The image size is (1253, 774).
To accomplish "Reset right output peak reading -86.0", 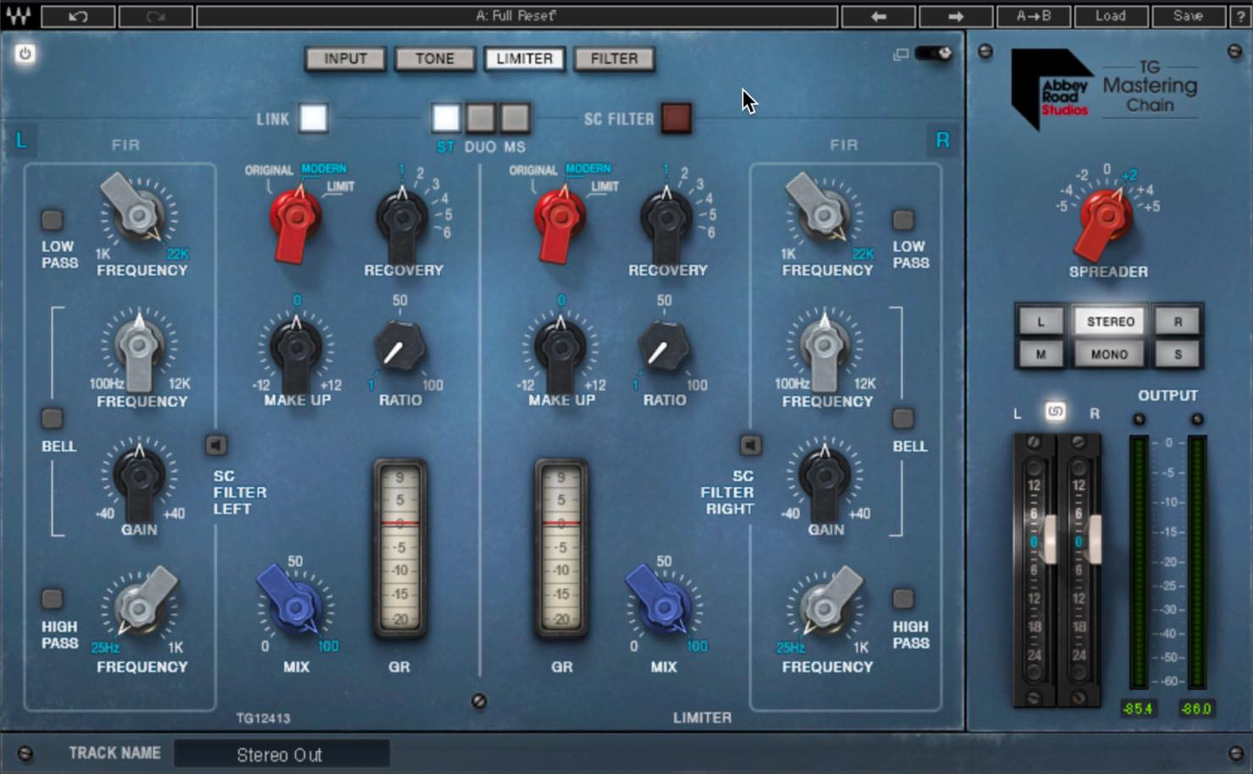I will click(x=1195, y=709).
